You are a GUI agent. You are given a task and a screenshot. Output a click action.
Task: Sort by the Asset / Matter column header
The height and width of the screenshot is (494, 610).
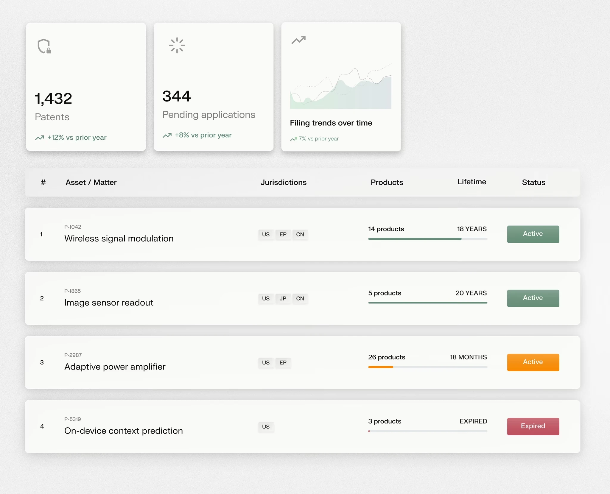coord(91,182)
